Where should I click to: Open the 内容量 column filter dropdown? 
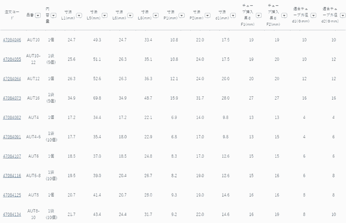point(54,15)
